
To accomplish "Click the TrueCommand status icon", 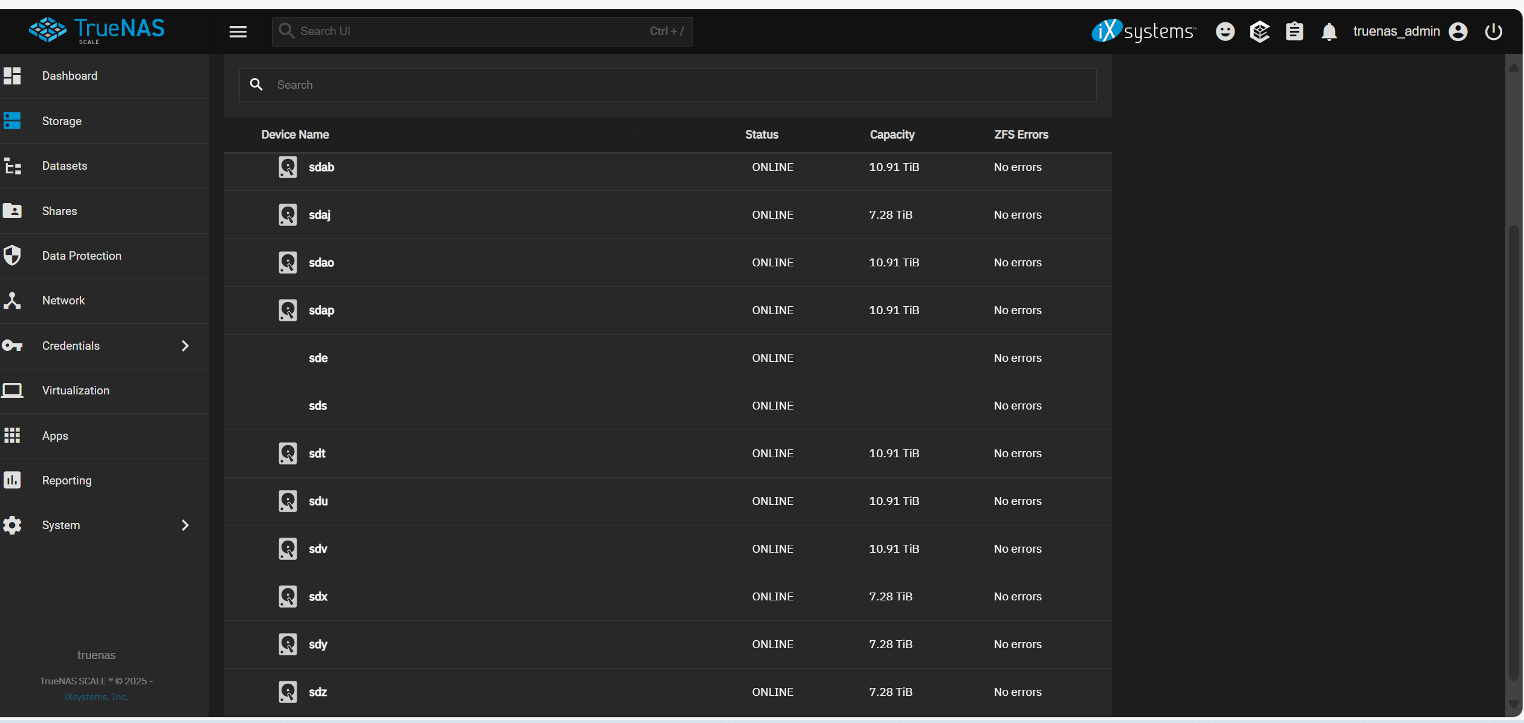I will pyautogui.click(x=1259, y=31).
